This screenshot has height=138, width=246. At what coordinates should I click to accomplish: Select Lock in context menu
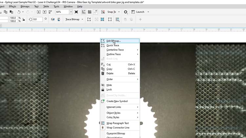tap(120, 90)
